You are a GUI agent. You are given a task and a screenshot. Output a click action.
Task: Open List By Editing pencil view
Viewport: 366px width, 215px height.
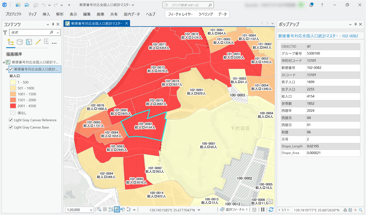(38, 42)
